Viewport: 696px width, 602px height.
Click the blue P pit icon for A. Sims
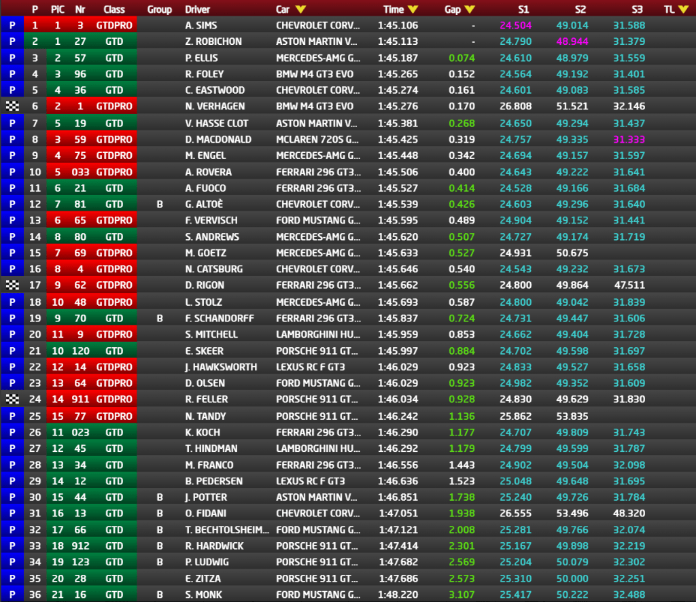click(x=12, y=25)
